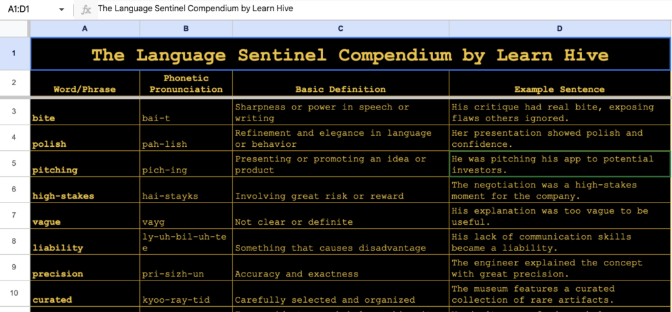This screenshot has height=312, width=672.
Task: Select cell Involving great risk or reward
Action: pyautogui.click(x=341, y=189)
